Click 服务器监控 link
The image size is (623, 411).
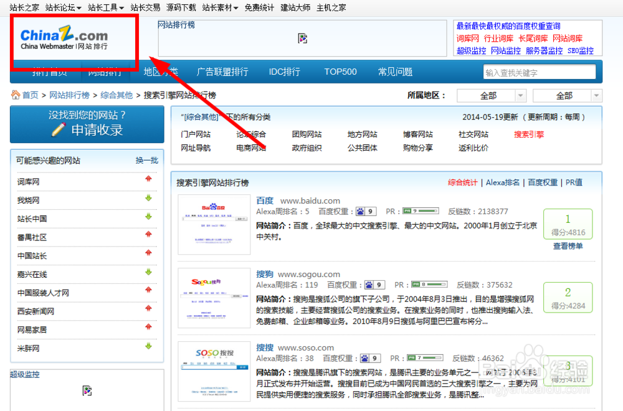click(x=544, y=51)
